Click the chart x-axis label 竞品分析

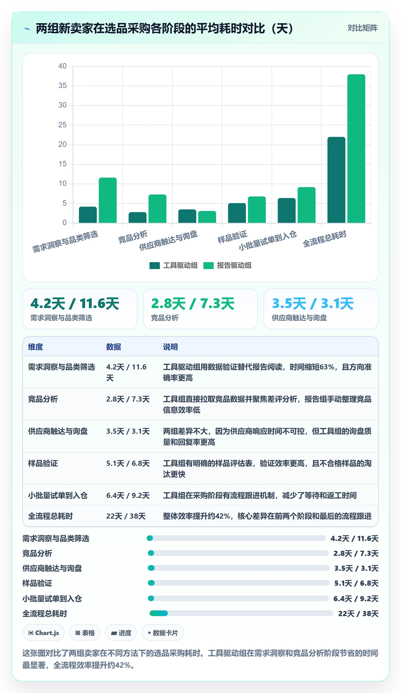pos(133,237)
